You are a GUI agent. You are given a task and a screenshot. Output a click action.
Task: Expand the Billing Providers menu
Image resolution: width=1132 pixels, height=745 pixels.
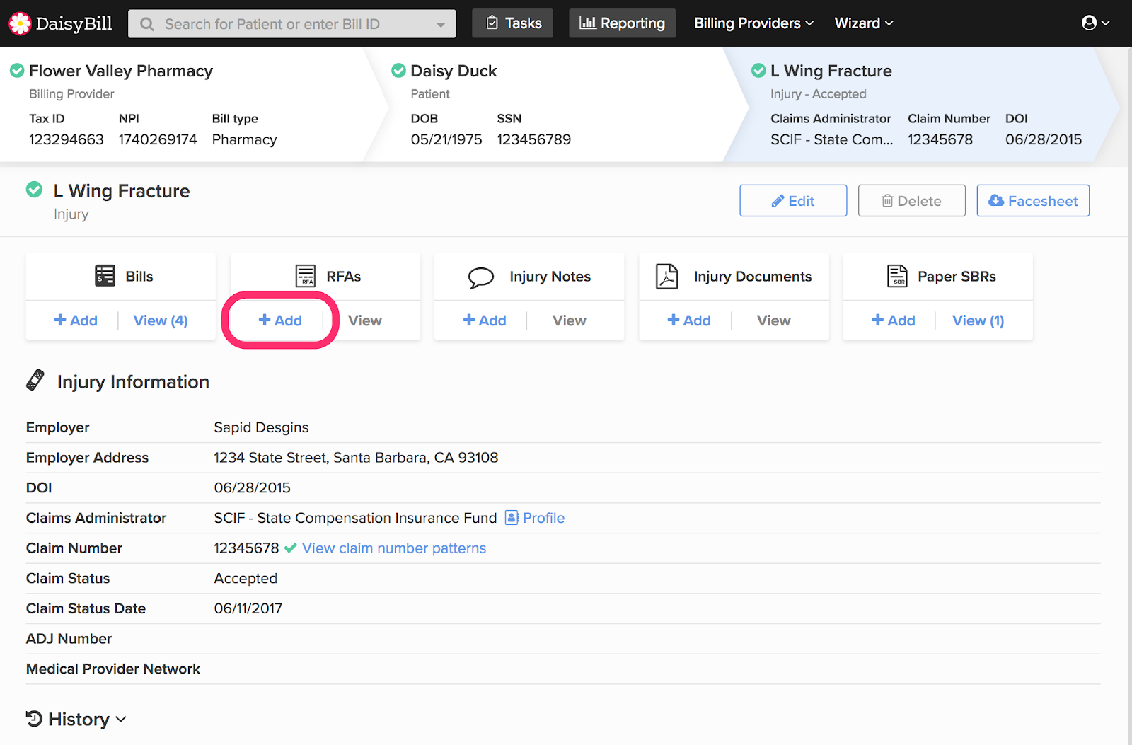(753, 23)
